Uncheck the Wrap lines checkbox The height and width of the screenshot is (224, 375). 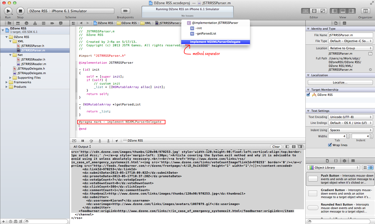(330, 145)
